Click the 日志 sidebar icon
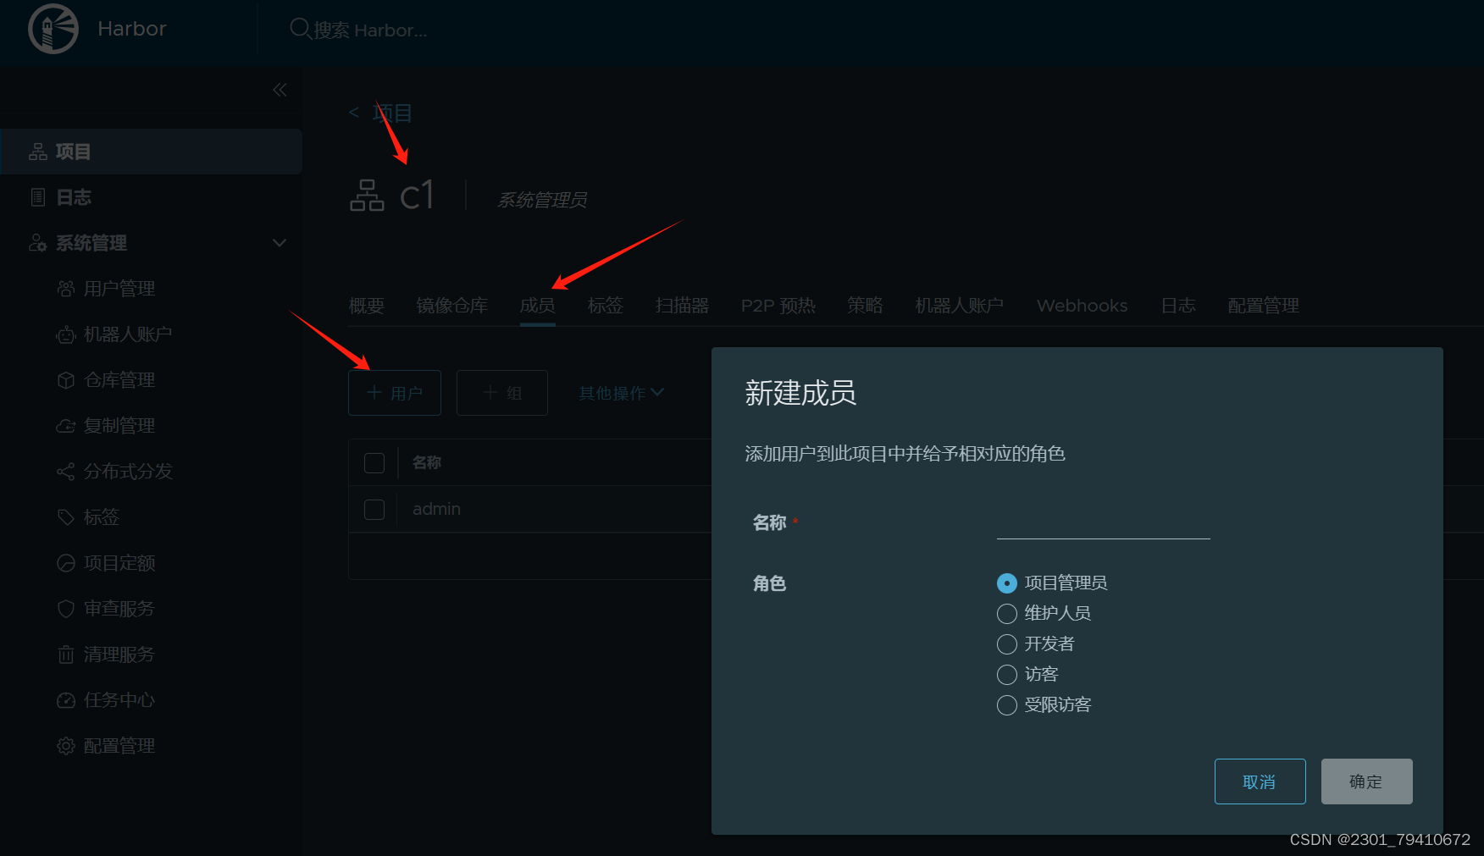 click(x=38, y=197)
